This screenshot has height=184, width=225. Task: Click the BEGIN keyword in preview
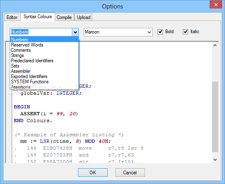click(22, 107)
